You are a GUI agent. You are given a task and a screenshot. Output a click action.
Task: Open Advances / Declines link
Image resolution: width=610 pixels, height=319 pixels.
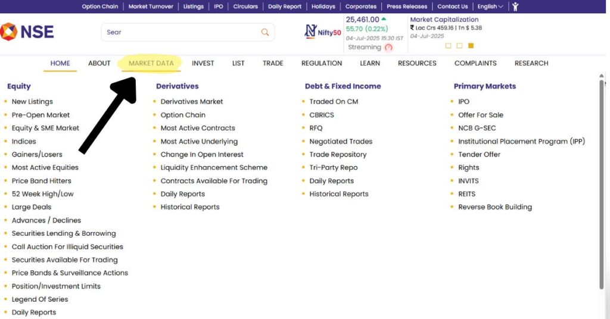[x=46, y=220]
